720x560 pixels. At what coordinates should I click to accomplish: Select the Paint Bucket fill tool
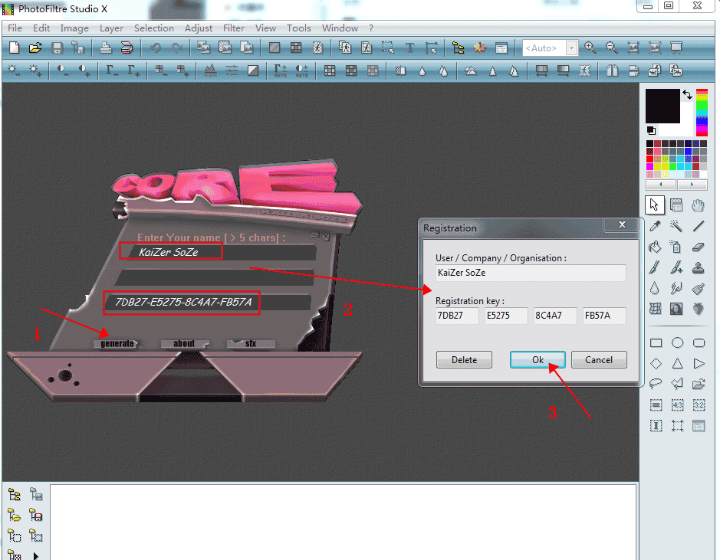[x=656, y=247]
